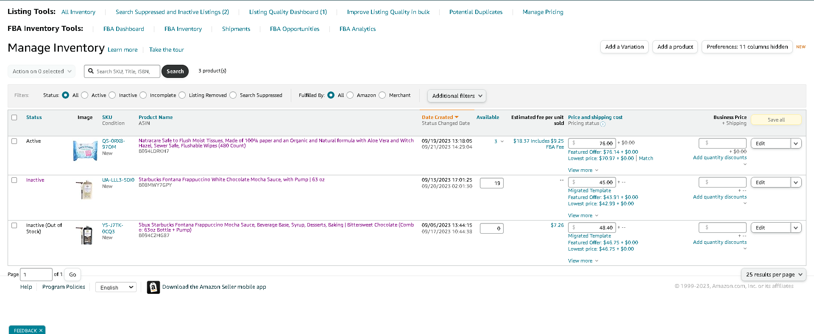Choose the Active status filter
Screen dimensions: 814x334
85,95
